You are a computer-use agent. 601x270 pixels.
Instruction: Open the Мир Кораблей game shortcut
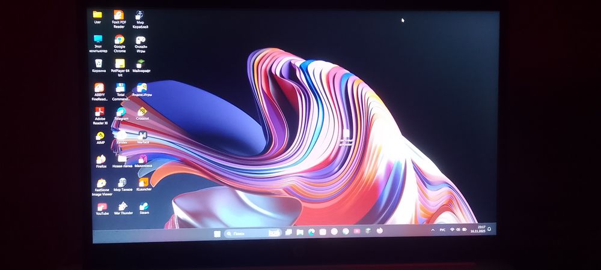point(140,20)
